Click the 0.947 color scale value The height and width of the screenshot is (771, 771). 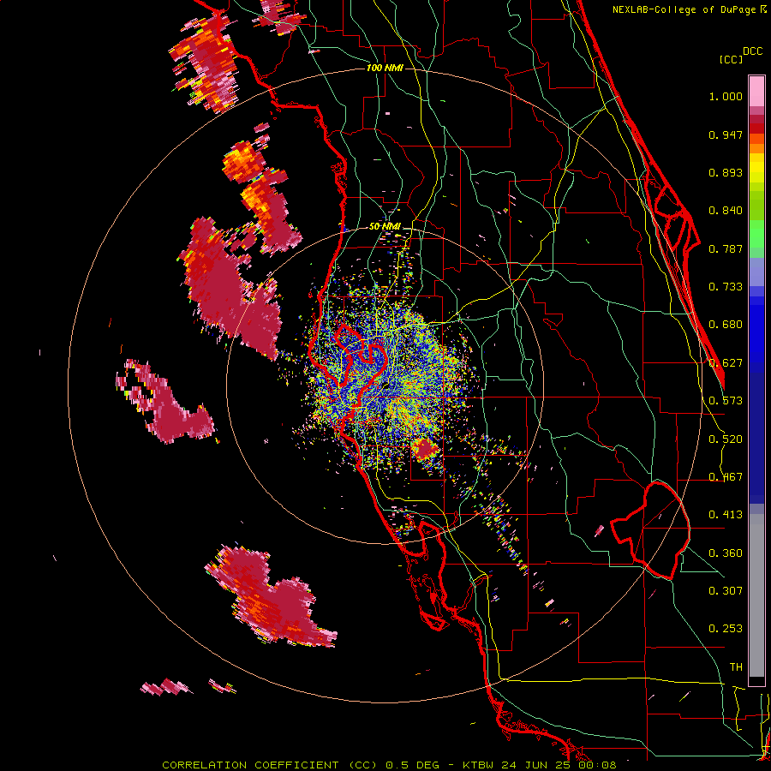pyautogui.click(x=726, y=134)
